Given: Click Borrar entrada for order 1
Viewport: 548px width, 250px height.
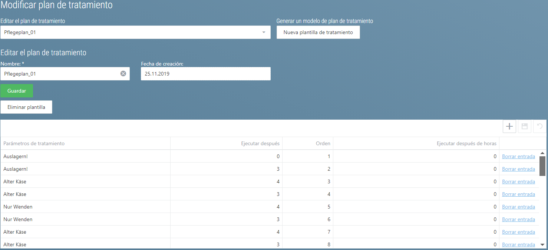Looking at the screenshot, I should (518, 156).
